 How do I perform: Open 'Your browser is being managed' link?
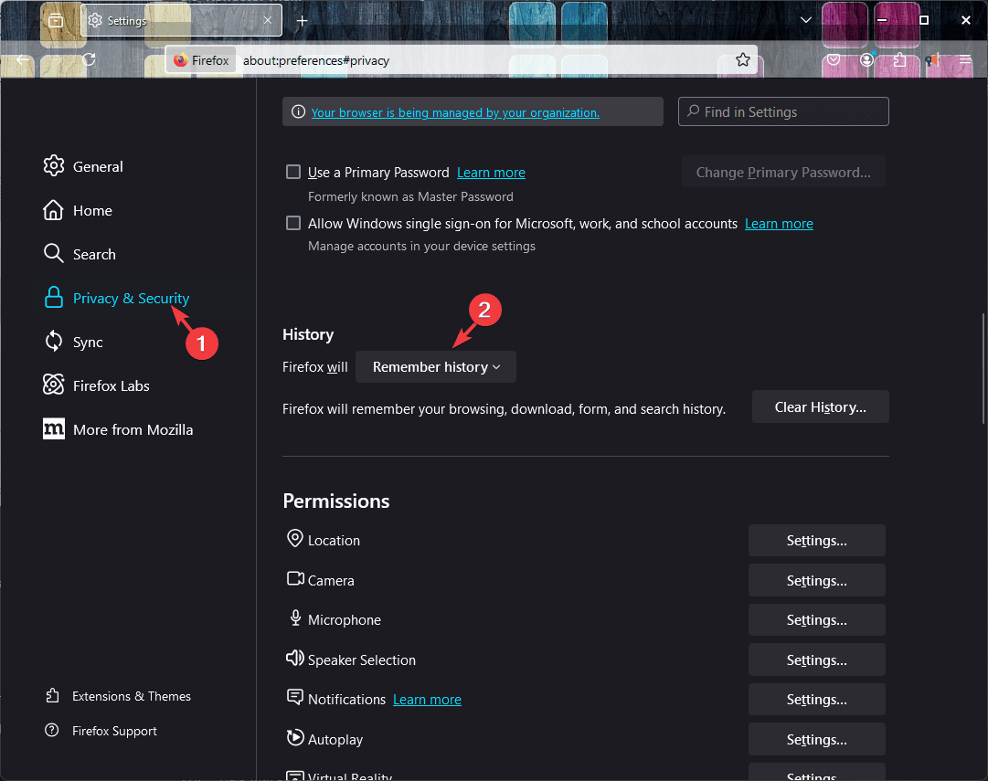click(455, 112)
